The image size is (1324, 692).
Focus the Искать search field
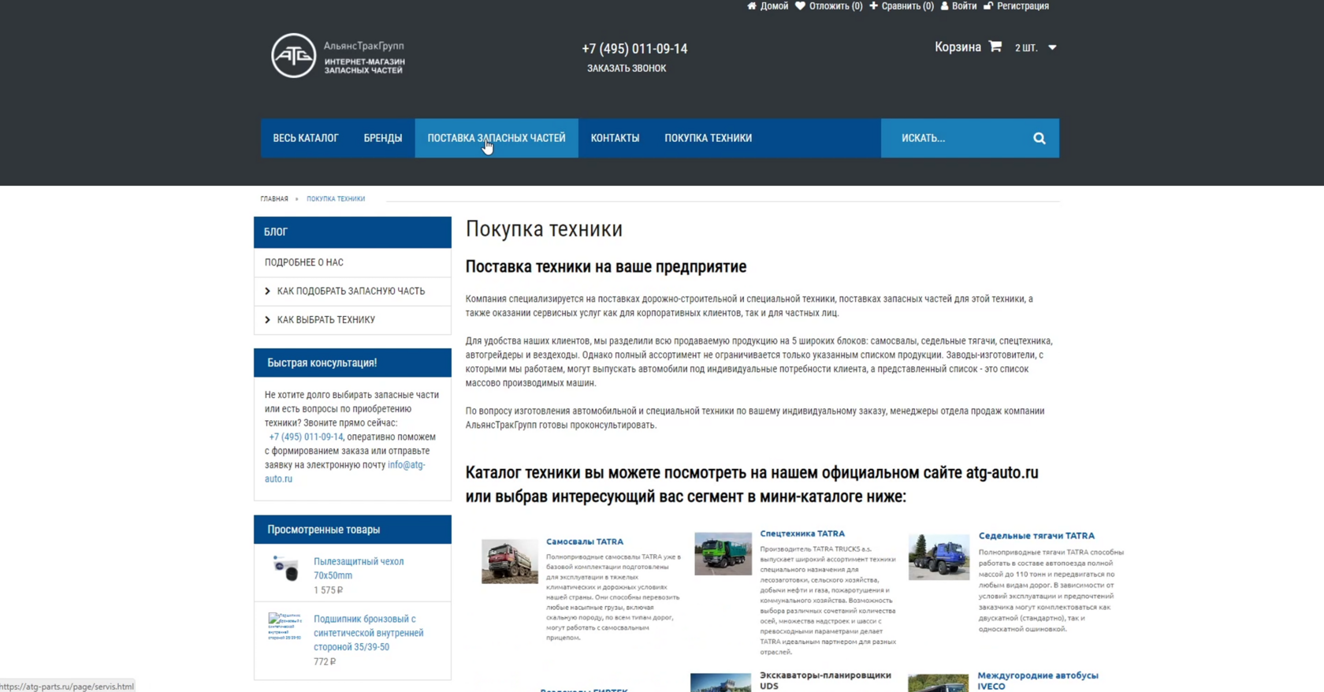[958, 138]
